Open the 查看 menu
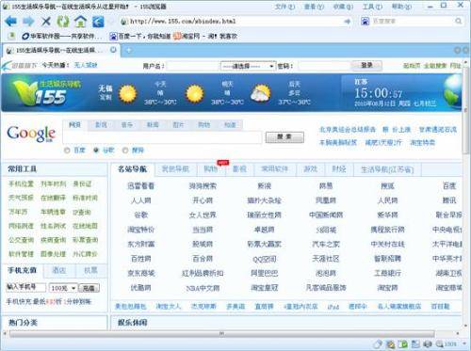The width and height of the screenshot is (471, 351). [314, 7]
